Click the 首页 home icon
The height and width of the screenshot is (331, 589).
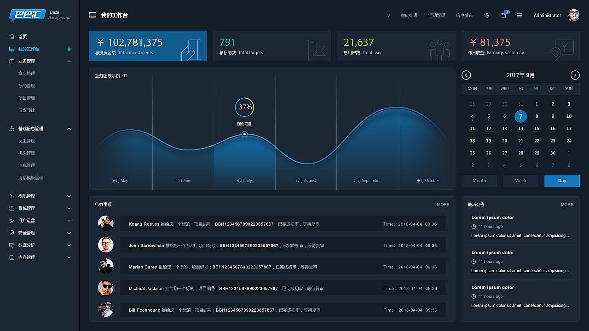pos(12,36)
